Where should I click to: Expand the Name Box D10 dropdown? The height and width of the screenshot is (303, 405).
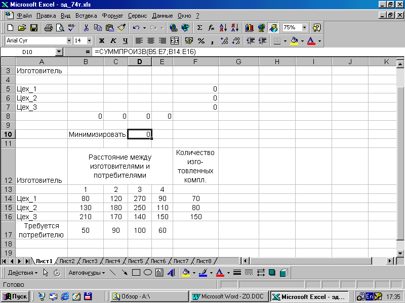tap(59, 52)
